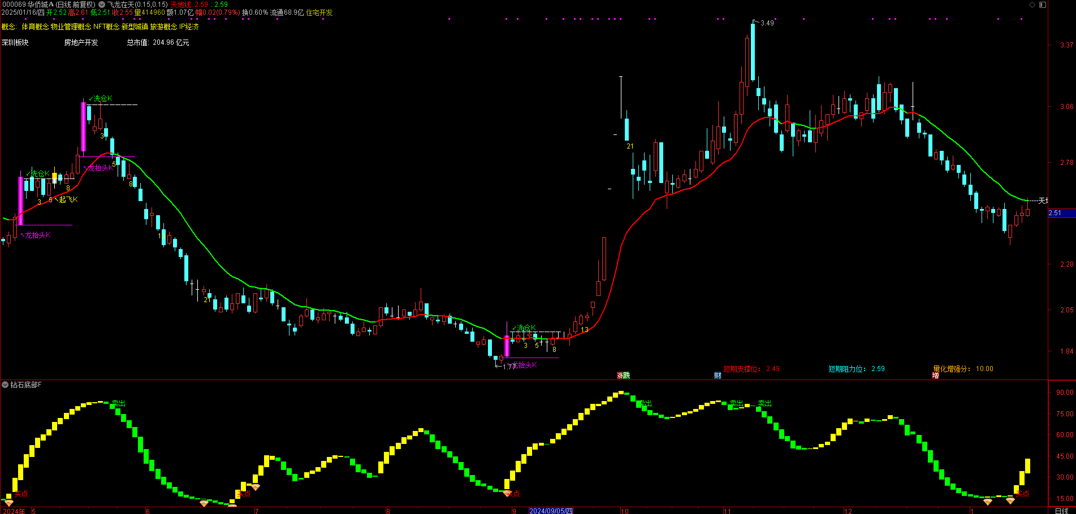This screenshot has width=1076, height=514.
Task: Click the last diamond 买点 marker near January
Action: tap(1010, 500)
